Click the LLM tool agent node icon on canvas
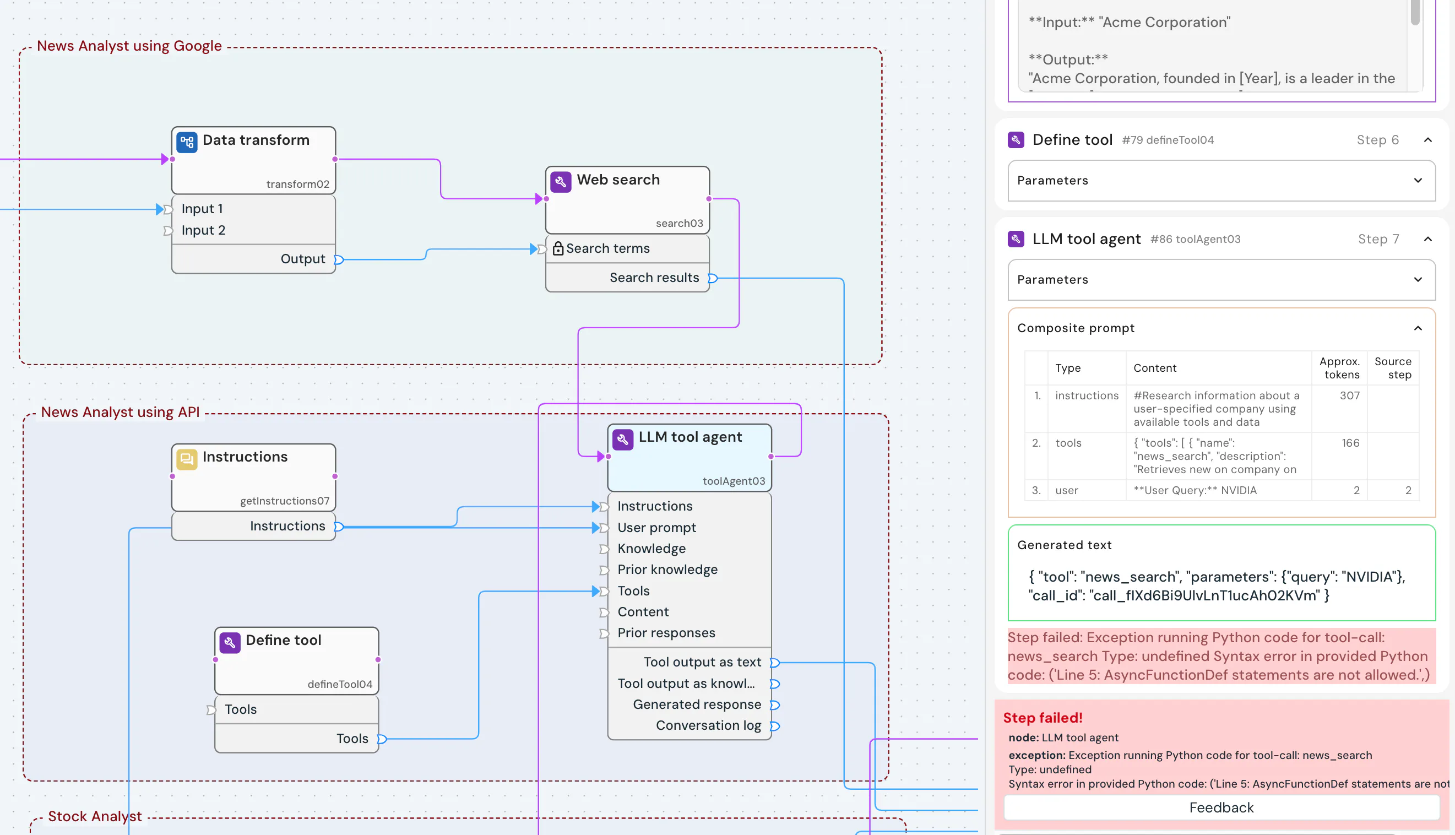This screenshot has height=835, width=1455. [623, 440]
